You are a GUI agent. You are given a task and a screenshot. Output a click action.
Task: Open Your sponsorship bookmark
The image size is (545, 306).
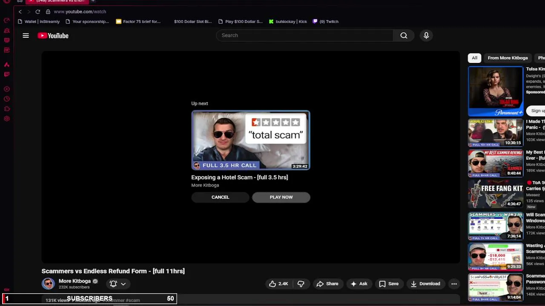[87, 21]
